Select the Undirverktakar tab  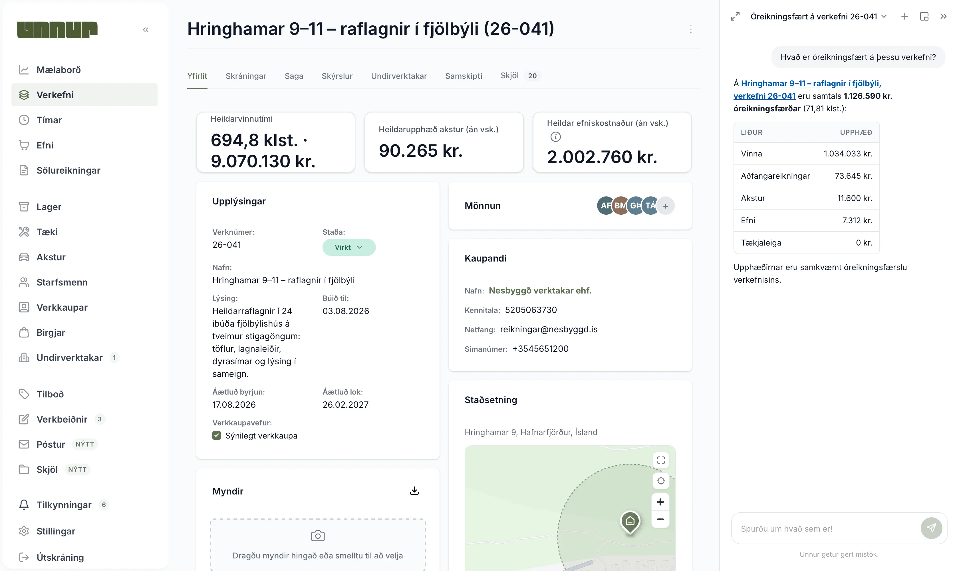[x=398, y=76]
